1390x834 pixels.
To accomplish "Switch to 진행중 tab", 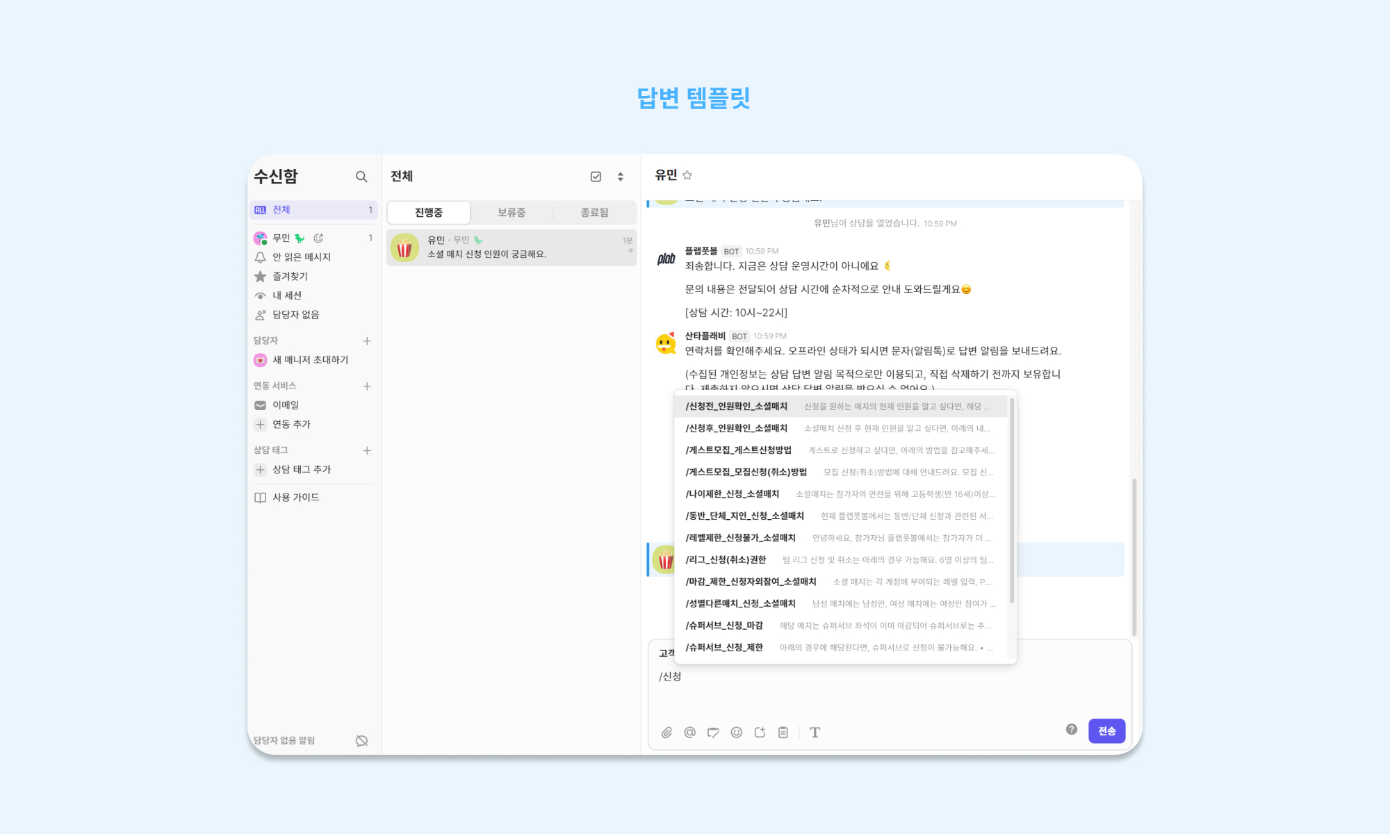I will (429, 213).
